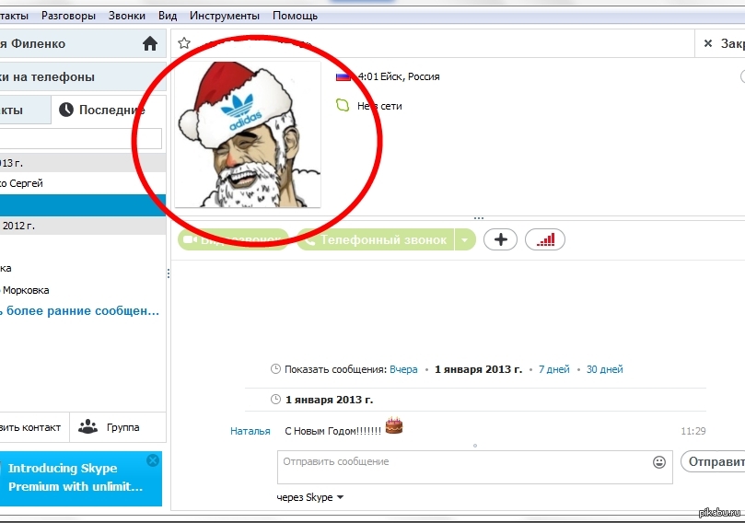Close the Introducing Skype Premium banner

click(x=153, y=460)
